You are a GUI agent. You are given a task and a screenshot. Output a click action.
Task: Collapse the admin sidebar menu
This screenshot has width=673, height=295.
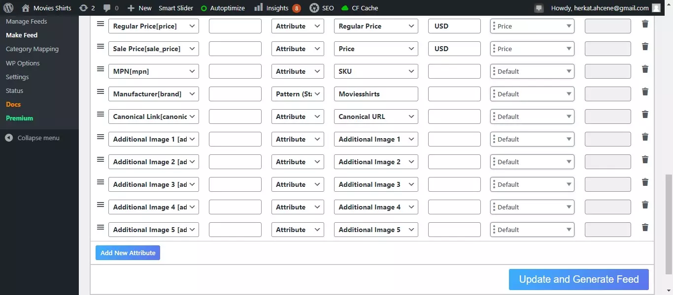pos(33,138)
